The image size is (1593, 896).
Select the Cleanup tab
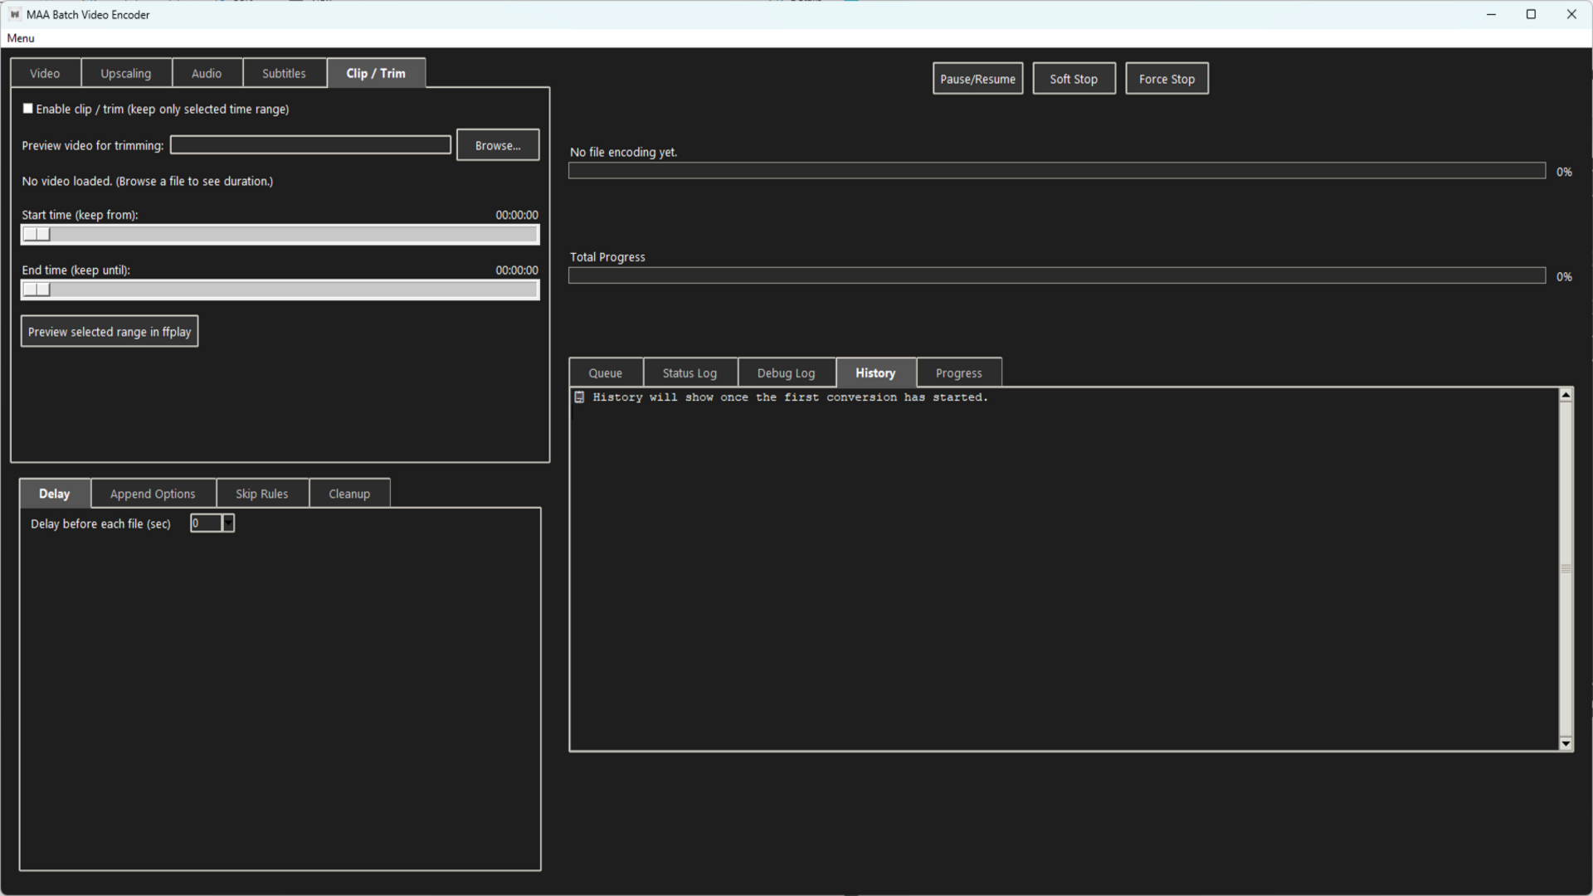[349, 493]
